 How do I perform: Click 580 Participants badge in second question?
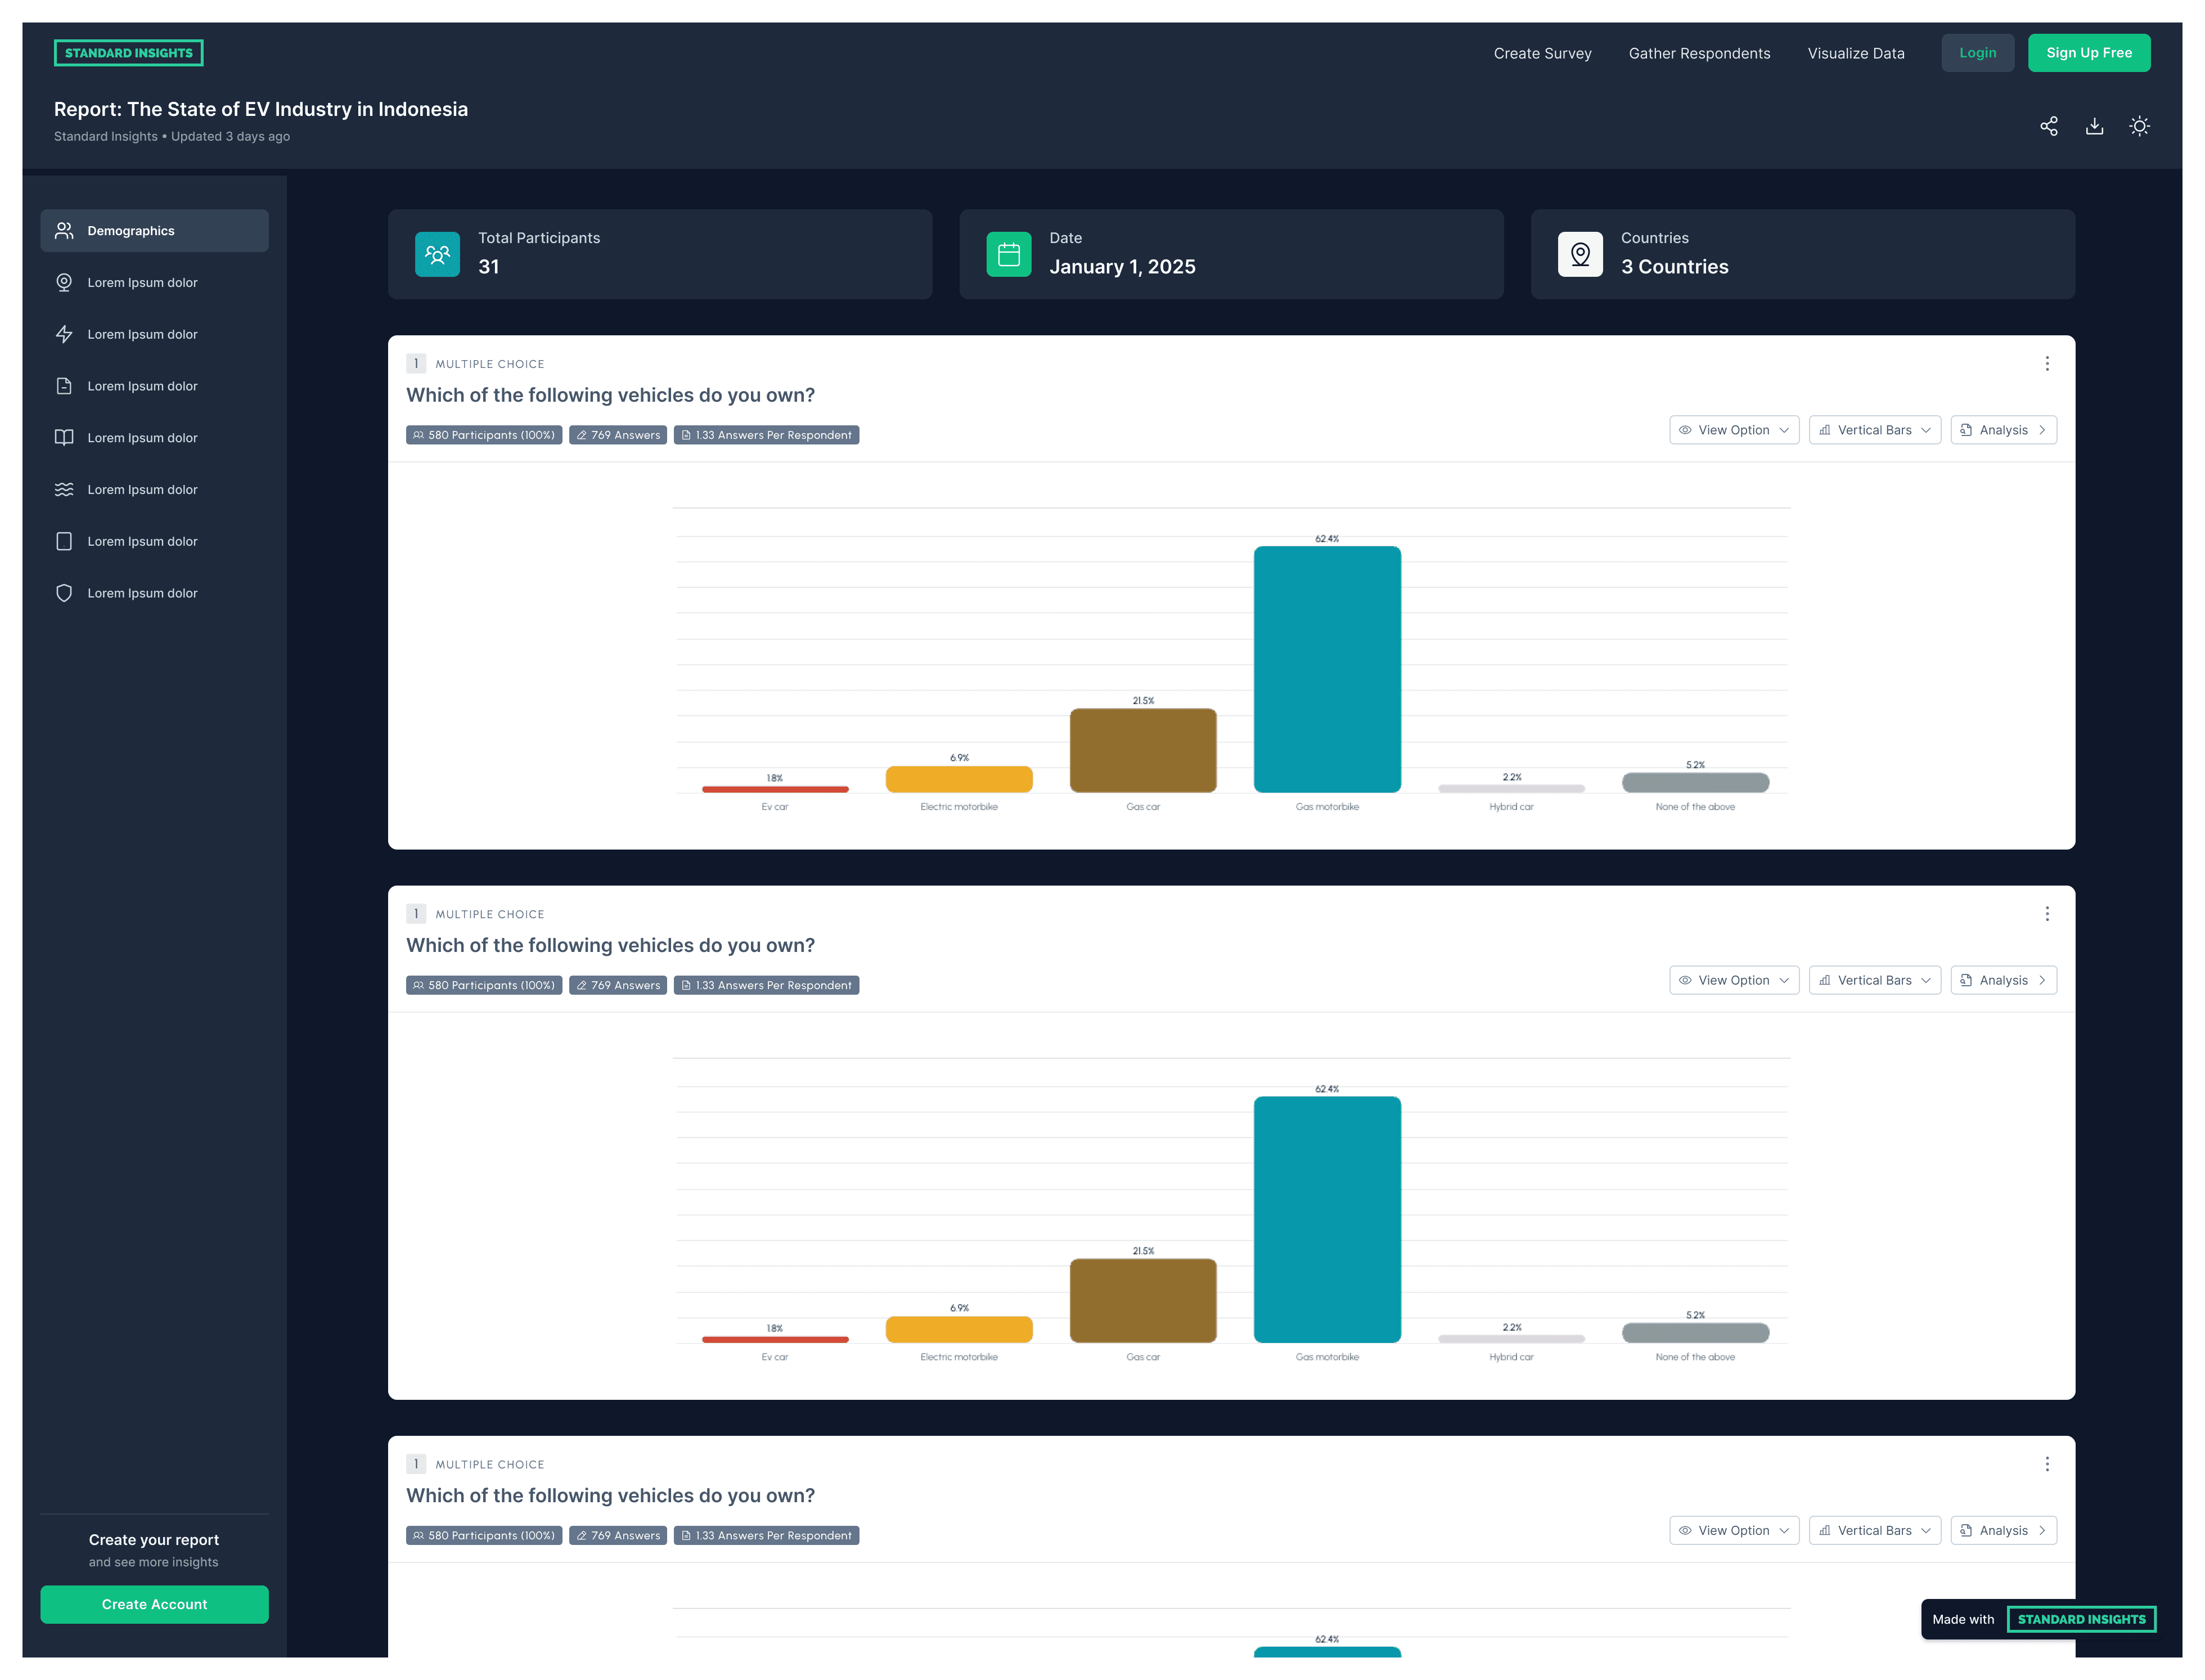pos(484,985)
